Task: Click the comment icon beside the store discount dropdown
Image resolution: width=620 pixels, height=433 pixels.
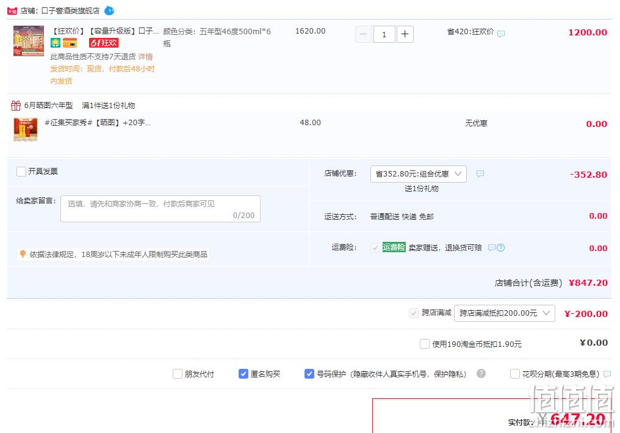Action: coord(480,174)
